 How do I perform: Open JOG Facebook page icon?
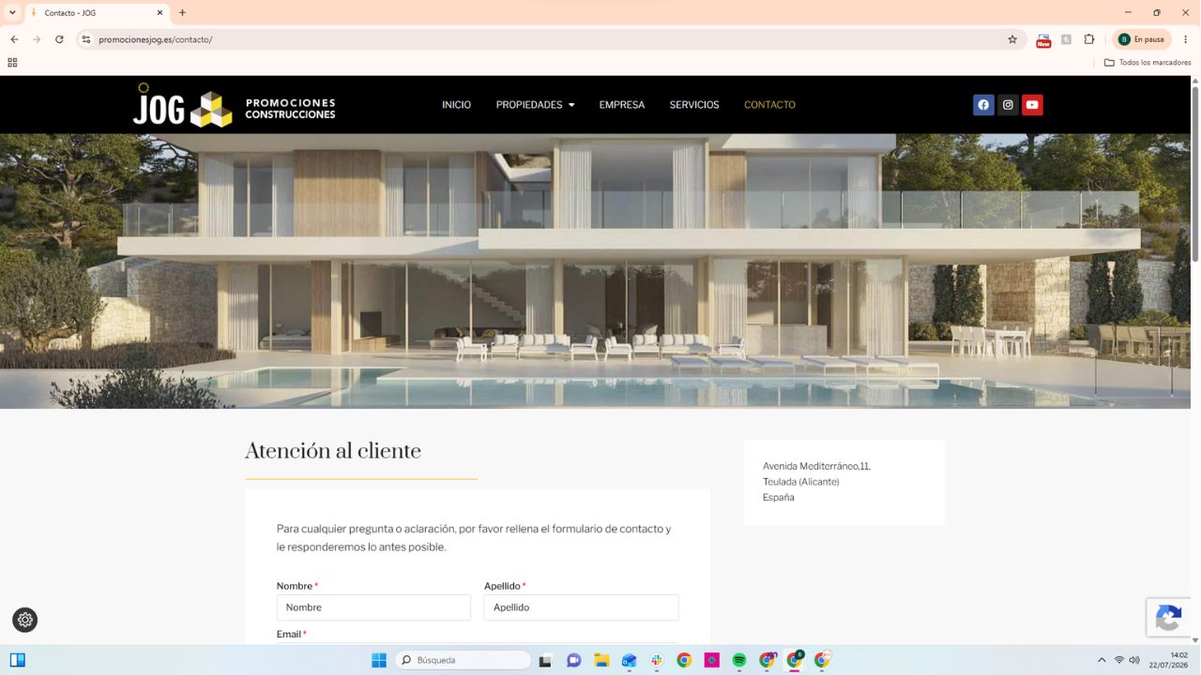983,105
